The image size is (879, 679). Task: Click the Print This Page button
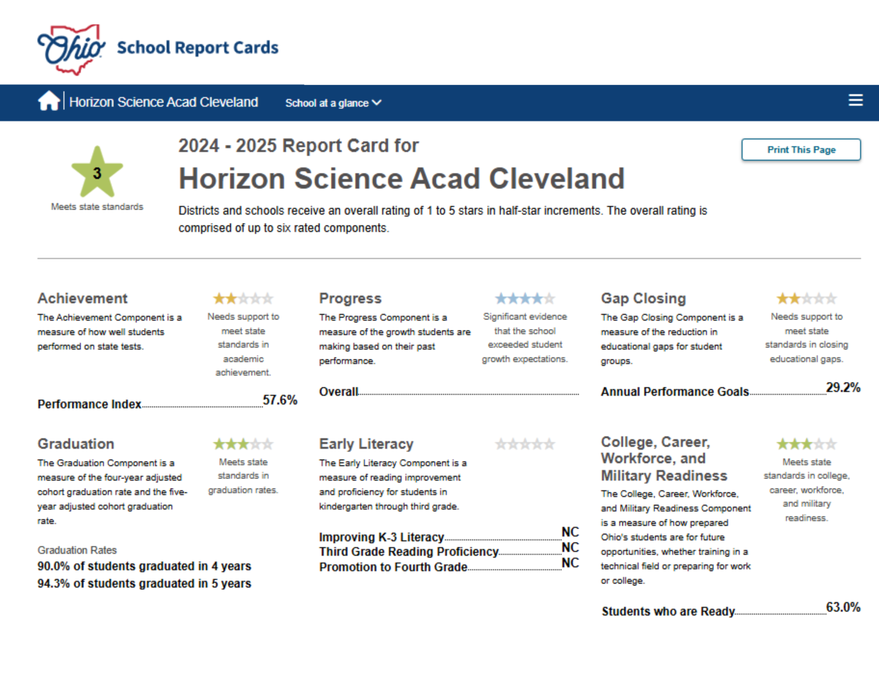coord(801,150)
